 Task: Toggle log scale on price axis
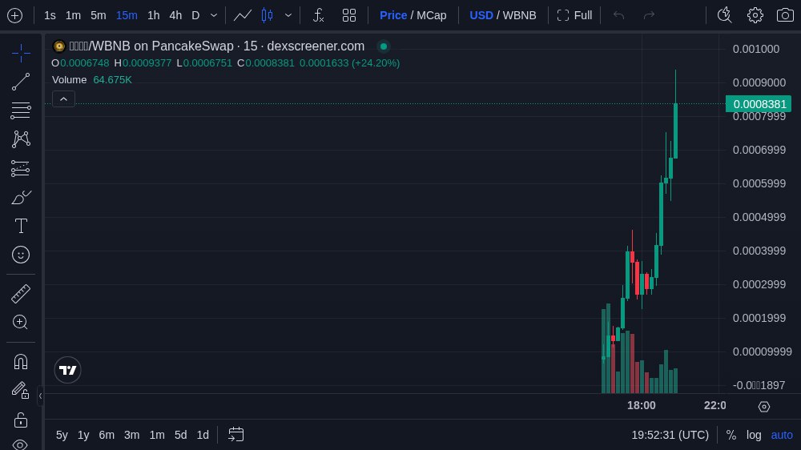pyautogui.click(x=754, y=435)
